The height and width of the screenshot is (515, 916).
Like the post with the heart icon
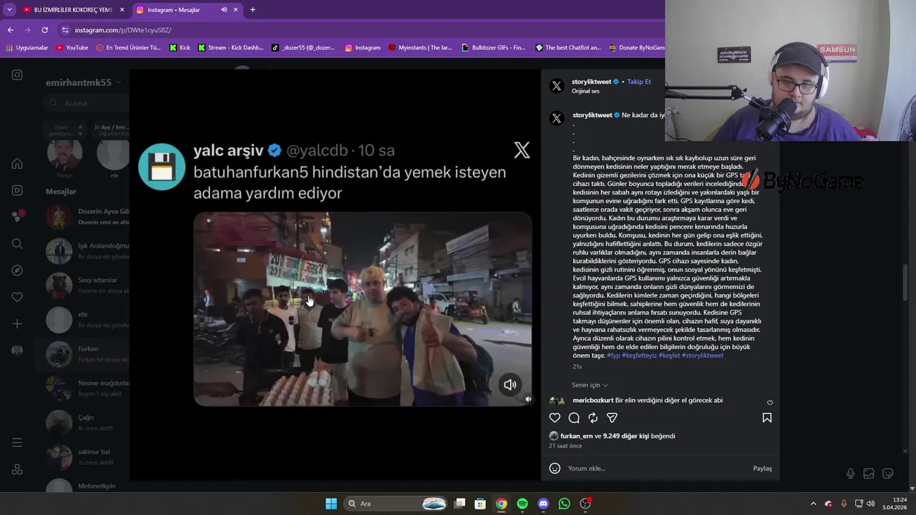click(555, 418)
